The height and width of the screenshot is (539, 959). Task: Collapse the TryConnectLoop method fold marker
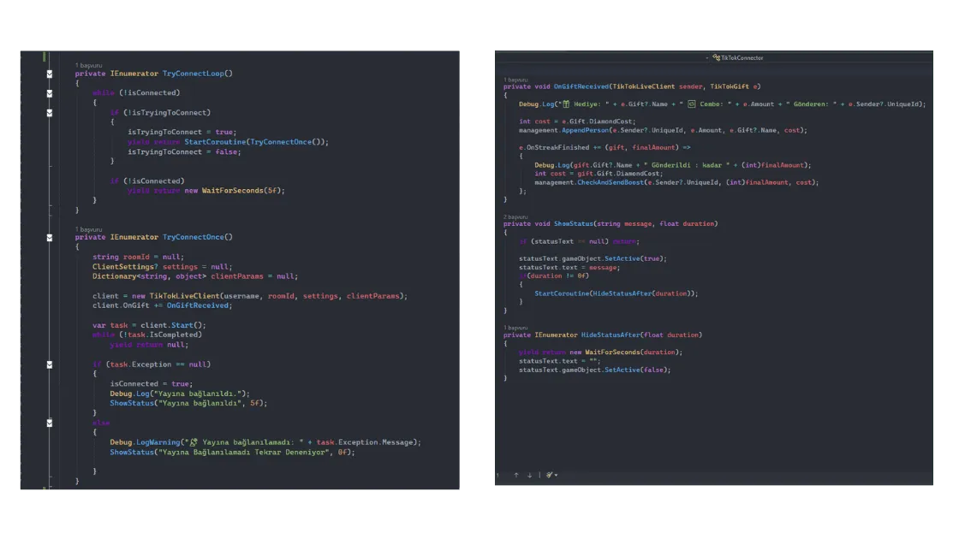(x=50, y=74)
